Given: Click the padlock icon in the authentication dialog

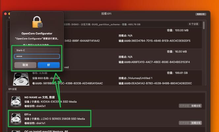Looking at the screenshot, I should point(37,22).
